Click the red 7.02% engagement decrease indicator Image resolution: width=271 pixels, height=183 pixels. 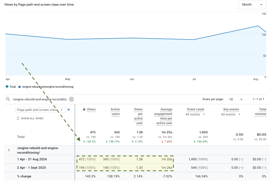[x=167, y=141]
